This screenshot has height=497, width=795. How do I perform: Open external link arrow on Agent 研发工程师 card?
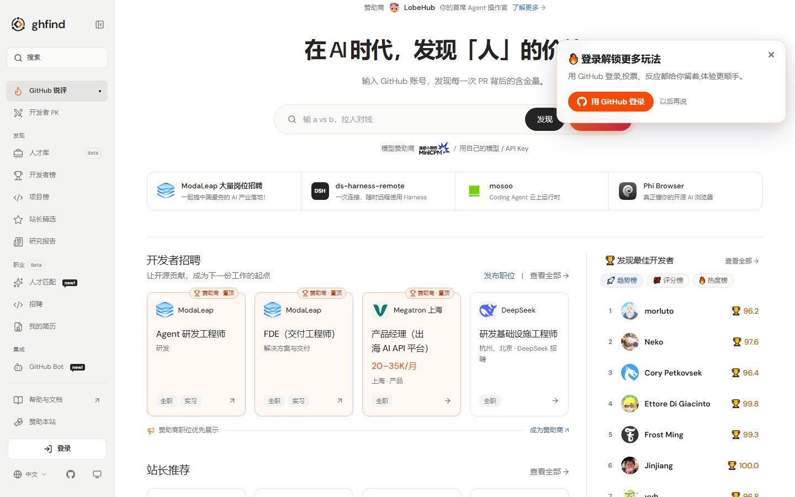pos(232,401)
